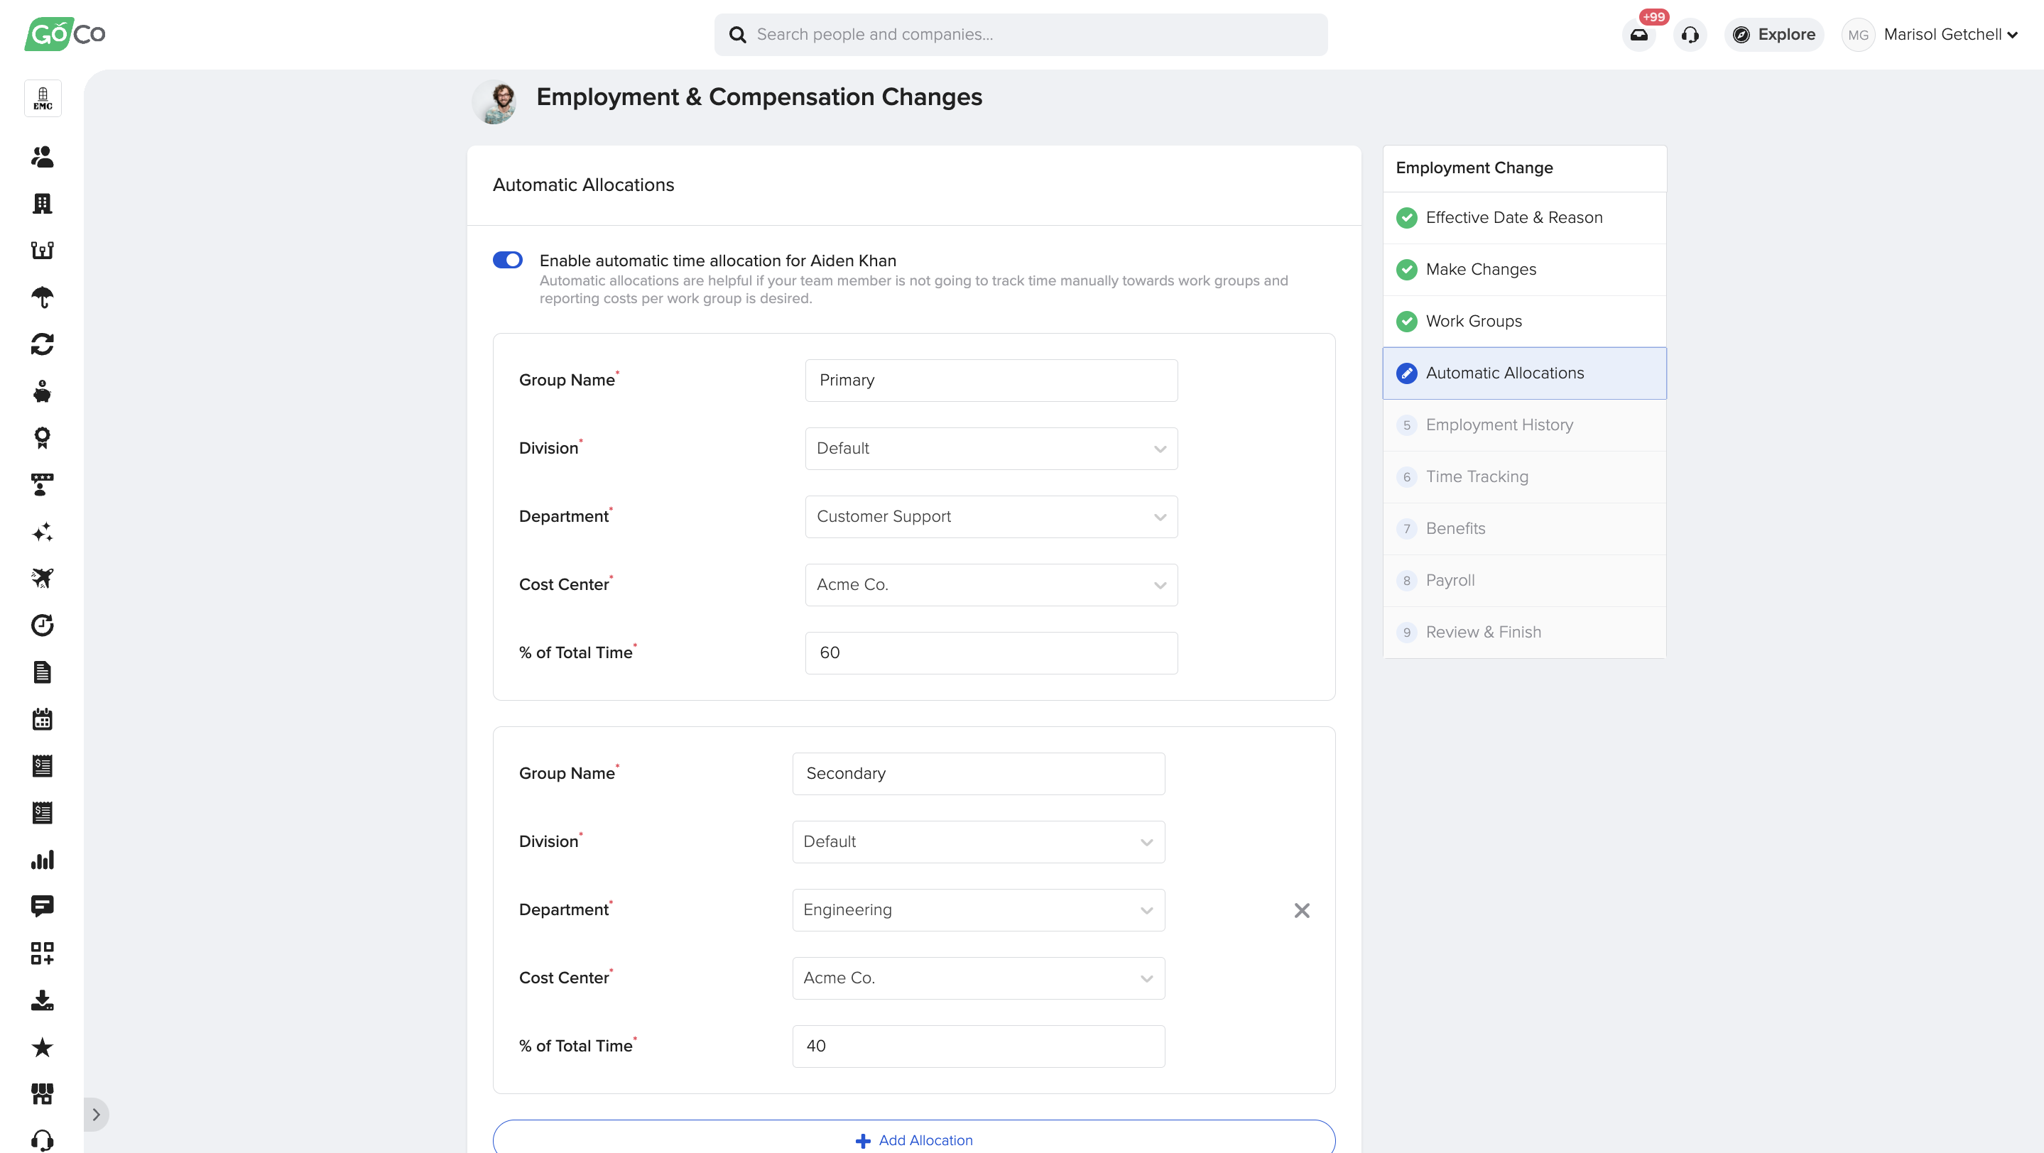Click the star icon in sidebar
Viewport: 2044px width, 1153px height.
42,1047
